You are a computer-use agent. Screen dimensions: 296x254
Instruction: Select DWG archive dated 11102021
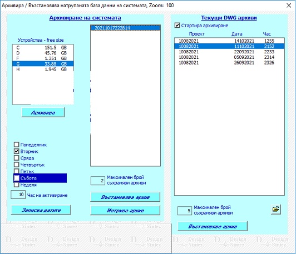(229, 46)
